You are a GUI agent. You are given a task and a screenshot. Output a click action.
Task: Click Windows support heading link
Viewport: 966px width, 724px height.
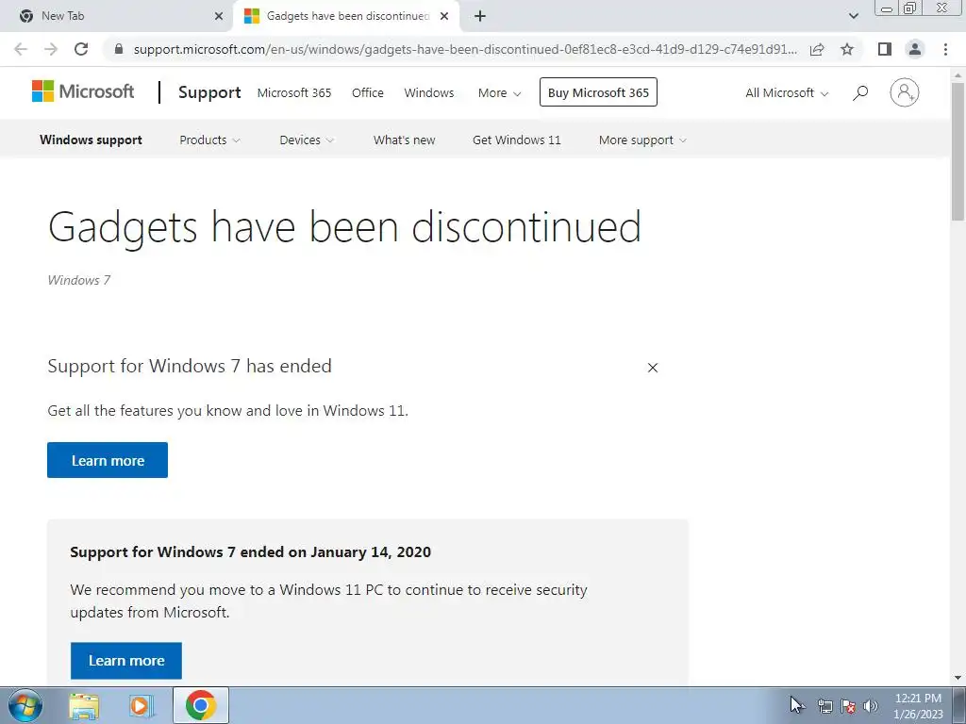click(91, 140)
